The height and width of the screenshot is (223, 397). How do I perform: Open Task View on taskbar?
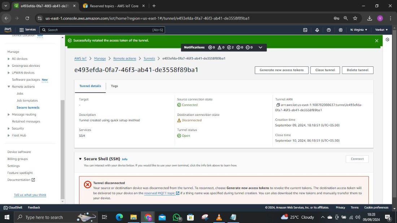tap(104, 217)
